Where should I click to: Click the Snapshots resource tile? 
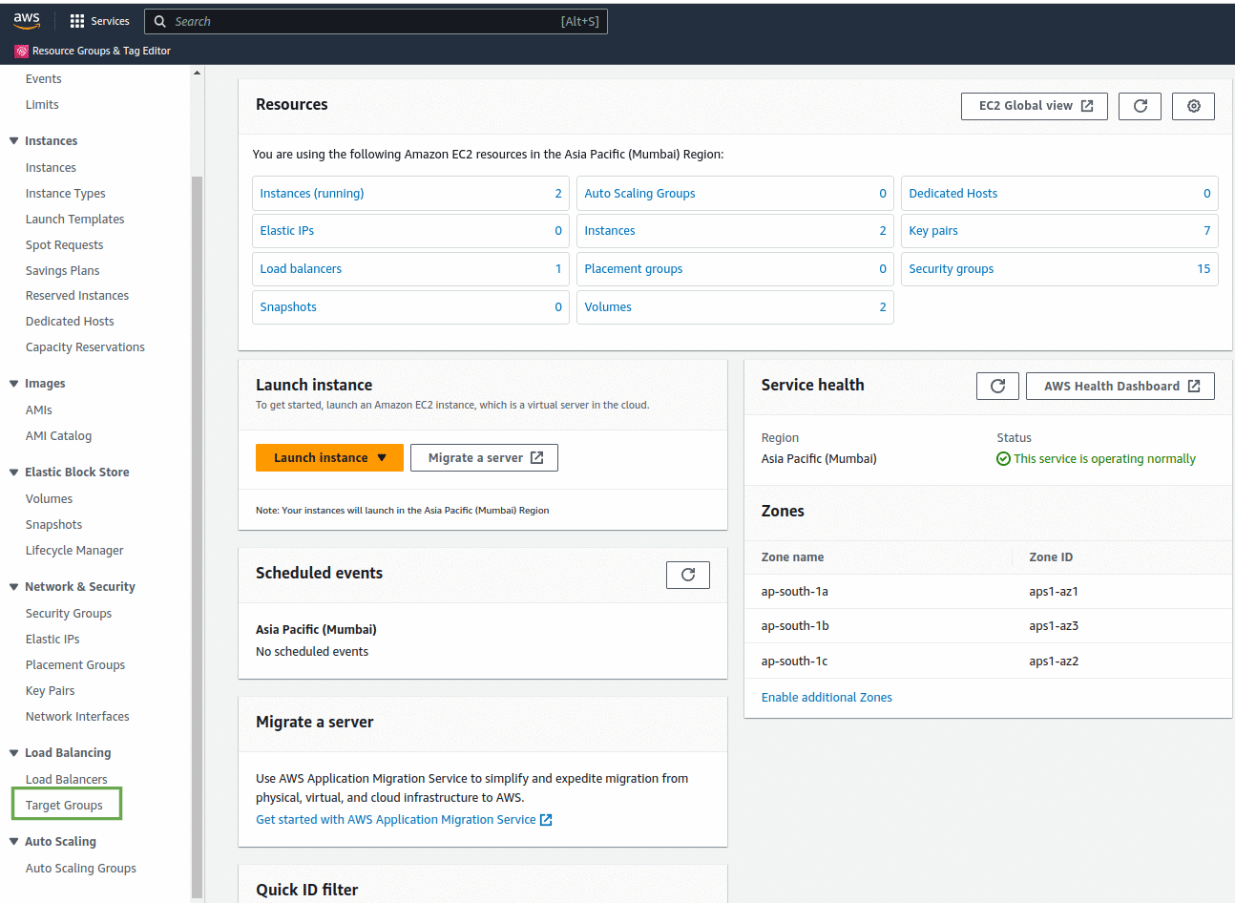click(x=410, y=307)
